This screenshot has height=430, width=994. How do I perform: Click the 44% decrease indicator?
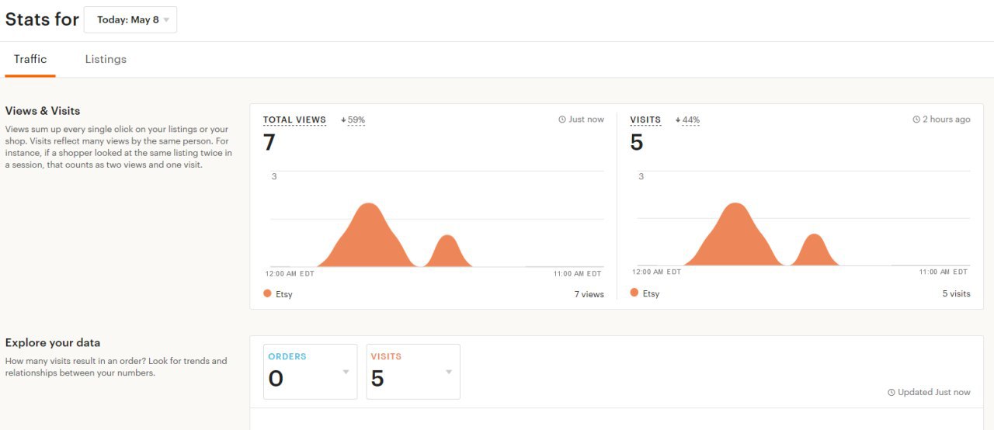(x=687, y=120)
